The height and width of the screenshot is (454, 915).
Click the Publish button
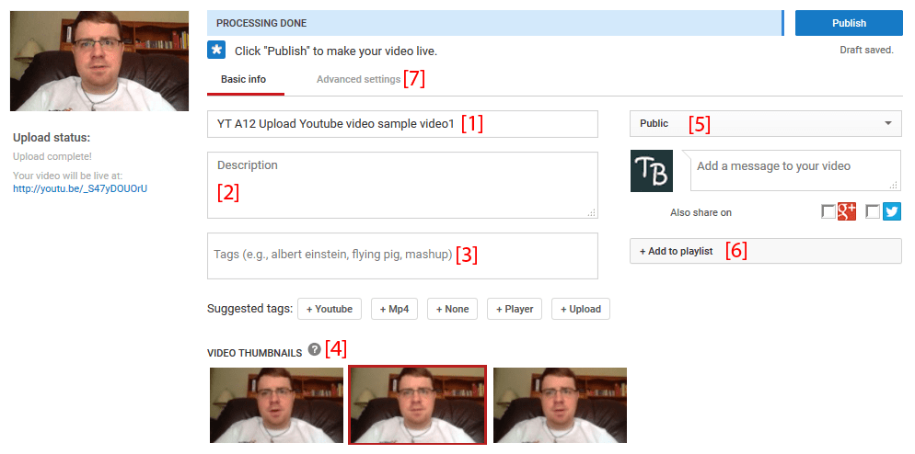tap(849, 23)
